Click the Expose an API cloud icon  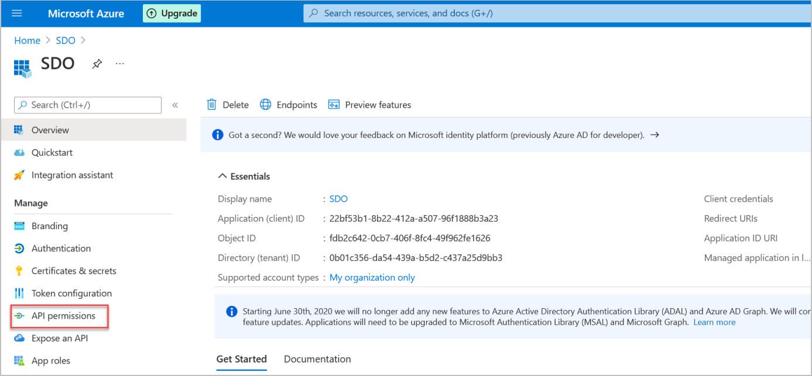pyautogui.click(x=19, y=338)
